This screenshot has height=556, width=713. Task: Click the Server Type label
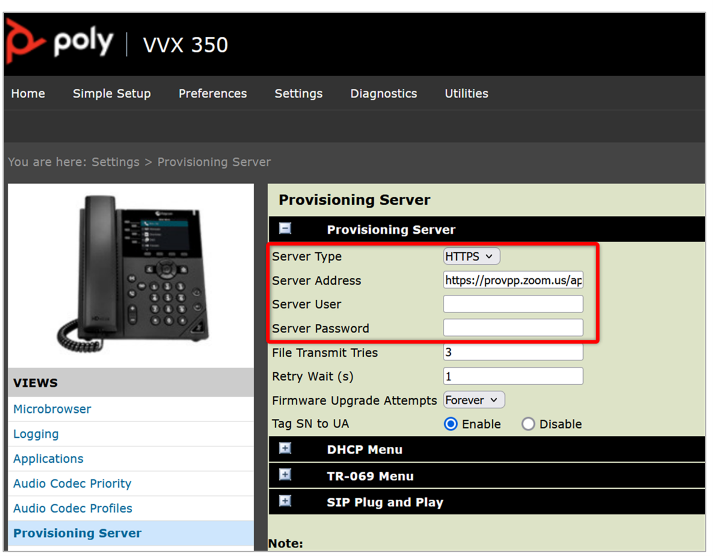[x=307, y=256]
